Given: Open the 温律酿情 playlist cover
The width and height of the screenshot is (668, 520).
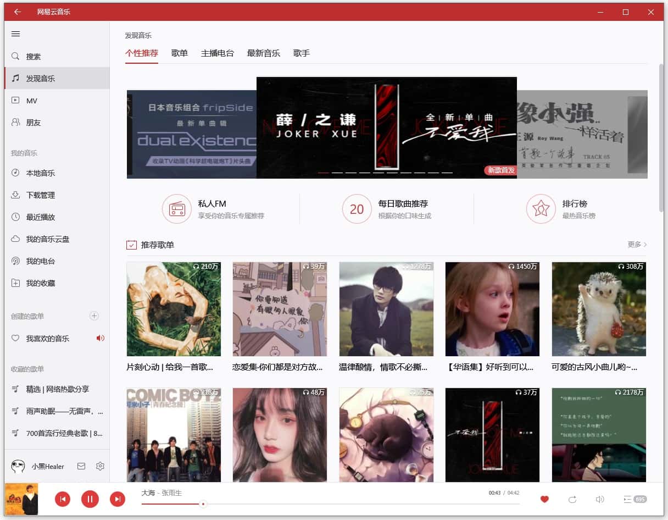Looking at the screenshot, I should click(386, 309).
